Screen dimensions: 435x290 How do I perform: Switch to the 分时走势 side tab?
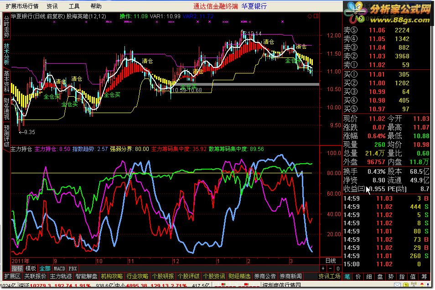point(6,26)
